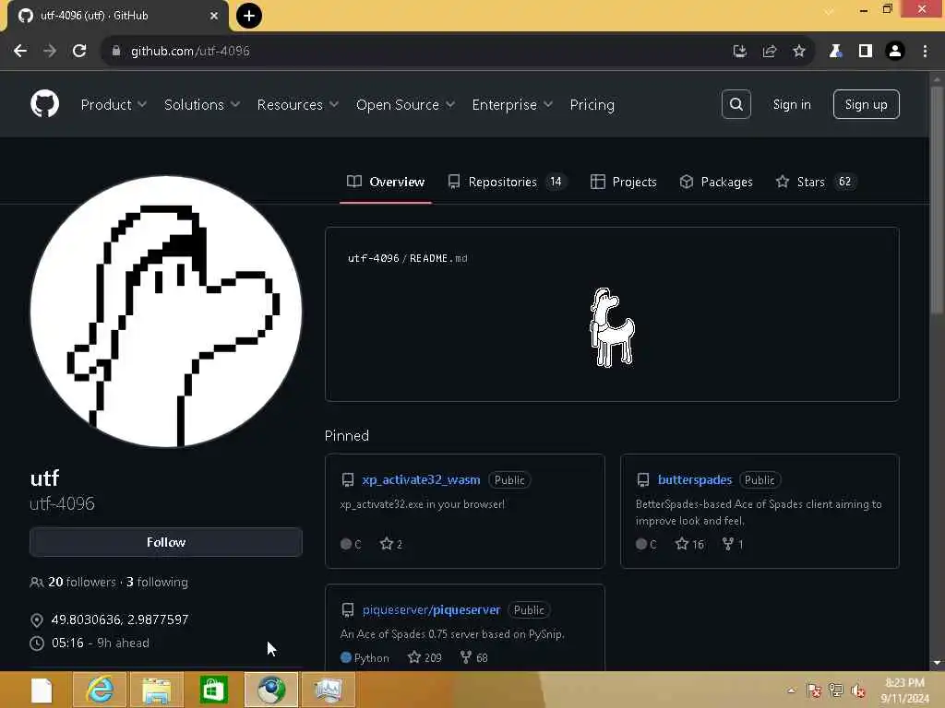The height and width of the screenshot is (708, 945).
Task: Click the utf-4096 / README.md label
Action: click(407, 258)
